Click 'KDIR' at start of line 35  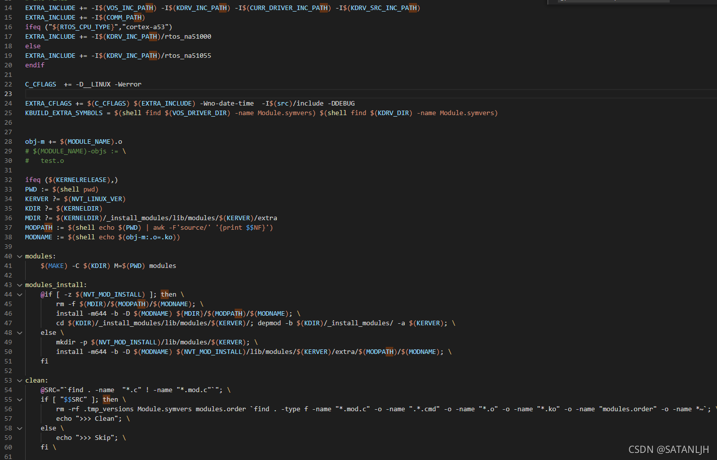(x=33, y=209)
